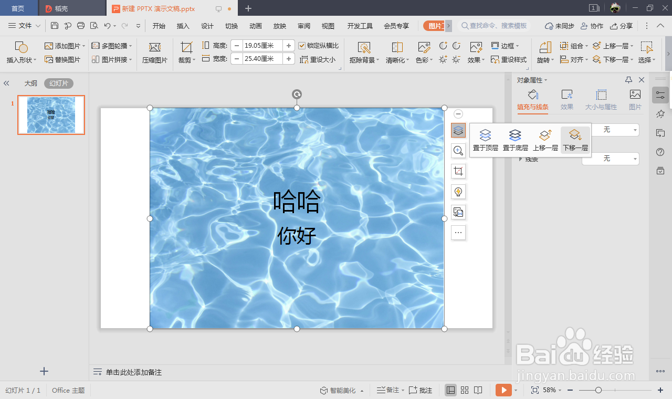This screenshot has height=399, width=672.
Task: Click the Undo arrow icon
Action: (x=107, y=26)
